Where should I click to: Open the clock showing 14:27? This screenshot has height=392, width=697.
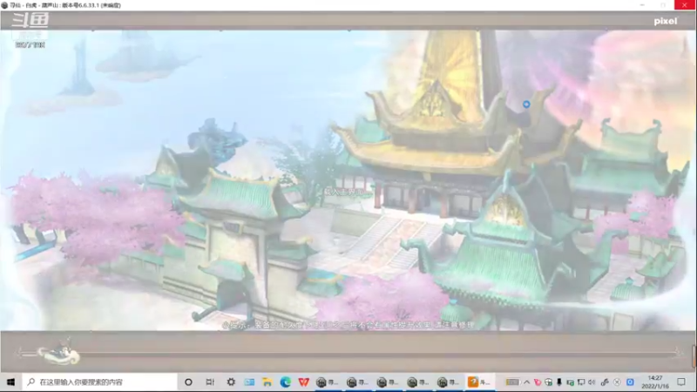pos(655,382)
